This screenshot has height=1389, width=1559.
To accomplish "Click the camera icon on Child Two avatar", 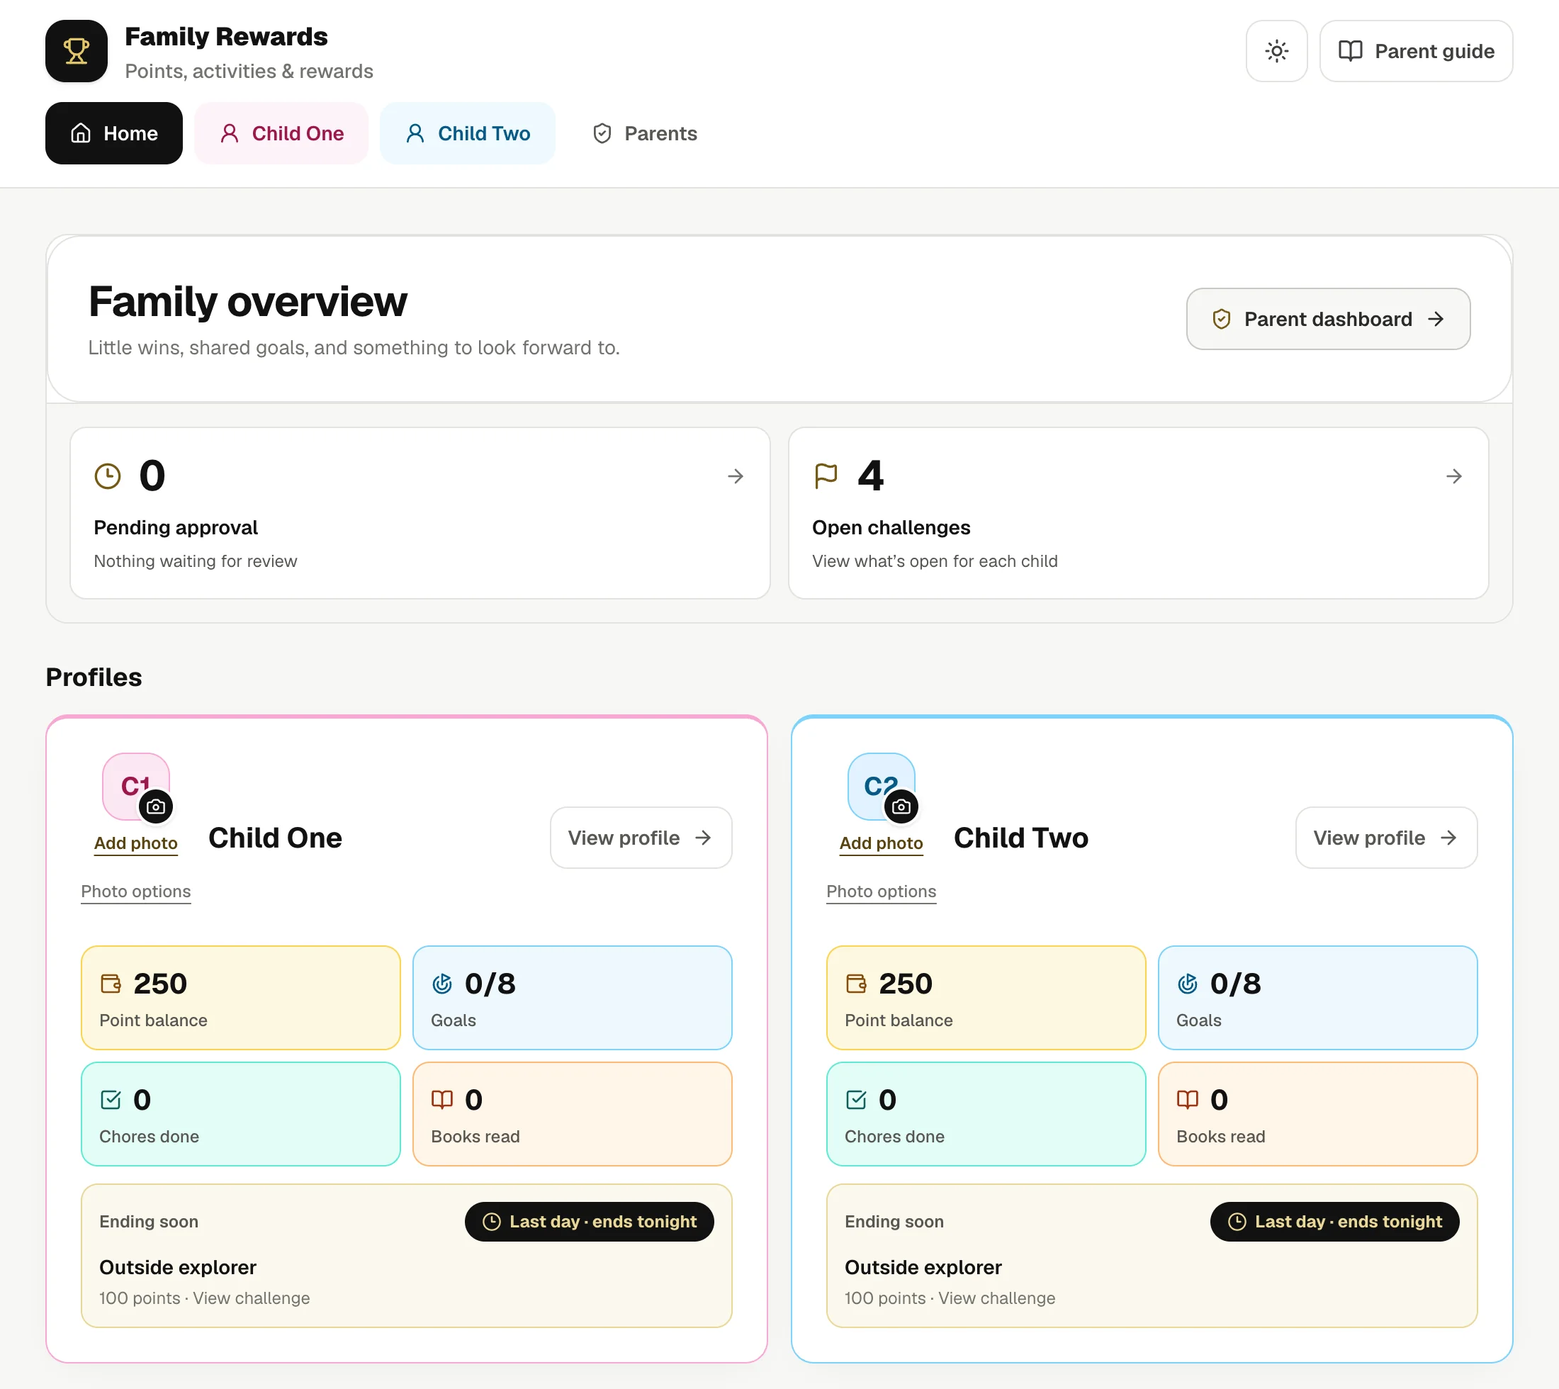I will coord(901,806).
